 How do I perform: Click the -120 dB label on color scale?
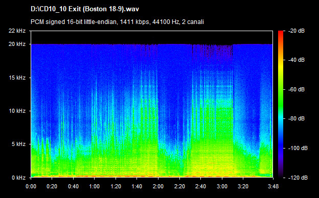(x=298, y=178)
